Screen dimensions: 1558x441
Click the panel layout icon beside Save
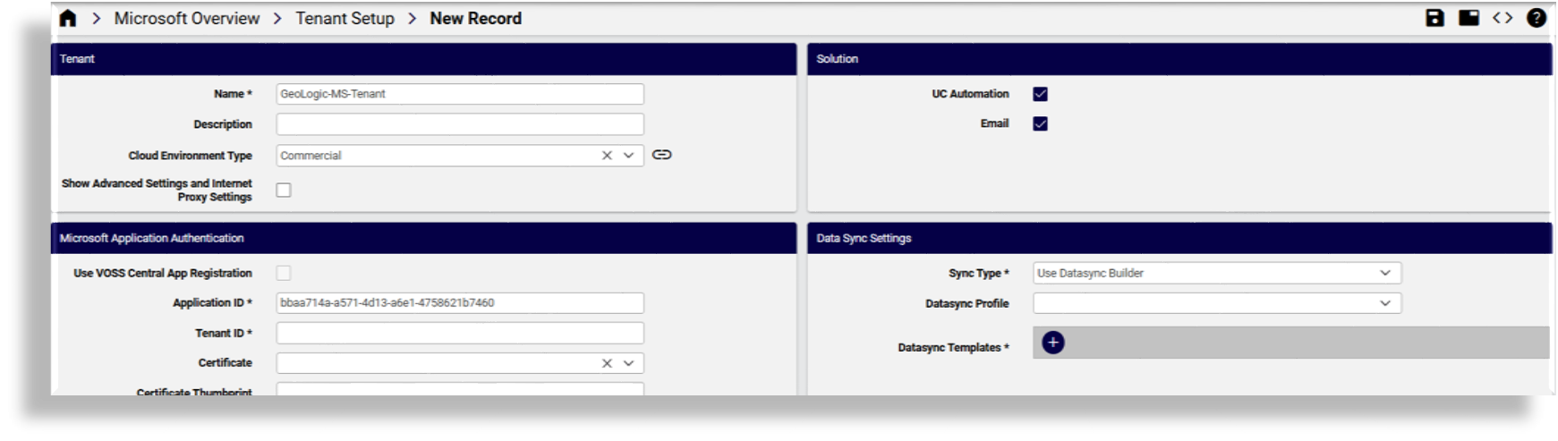coord(1469,18)
